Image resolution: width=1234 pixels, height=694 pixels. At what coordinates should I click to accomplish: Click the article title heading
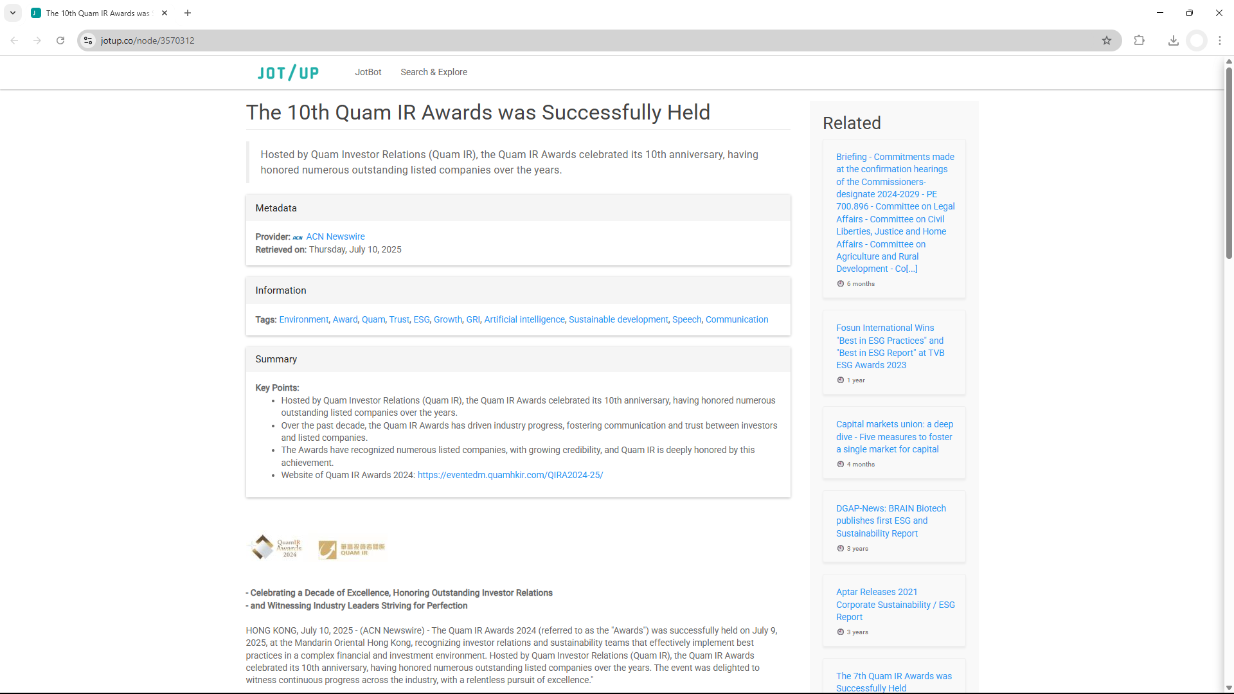coord(478,112)
